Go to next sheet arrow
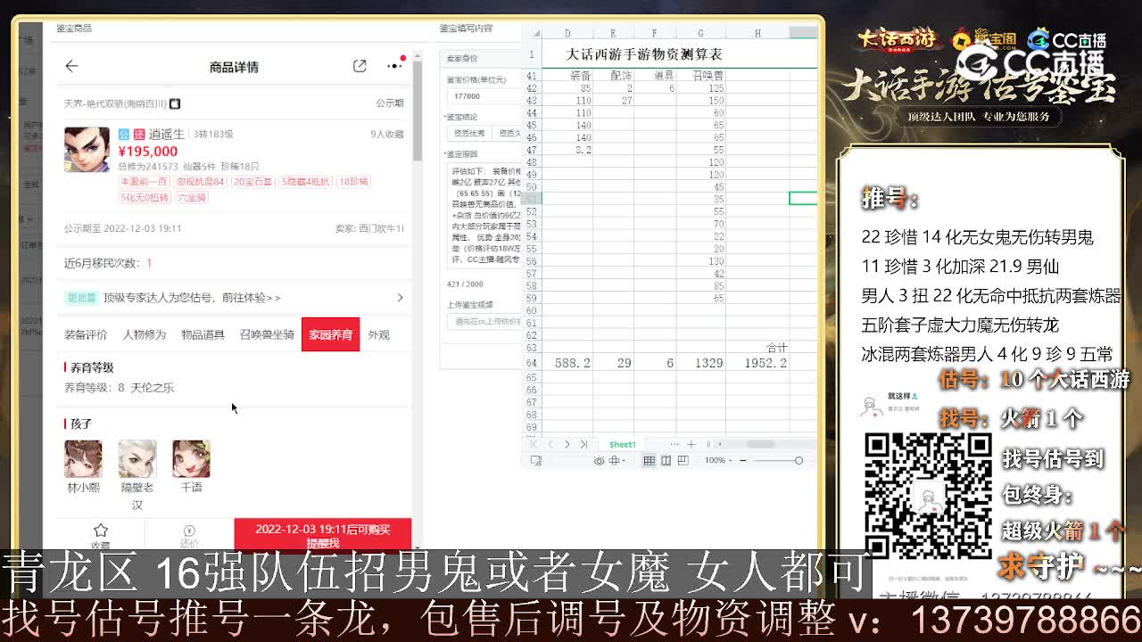 [567, 444]
